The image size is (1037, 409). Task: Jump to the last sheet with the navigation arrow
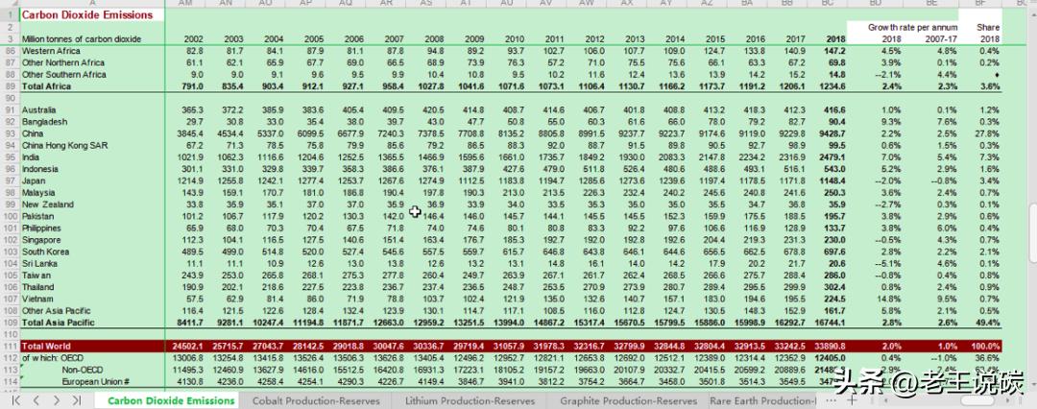click(76, 400)
